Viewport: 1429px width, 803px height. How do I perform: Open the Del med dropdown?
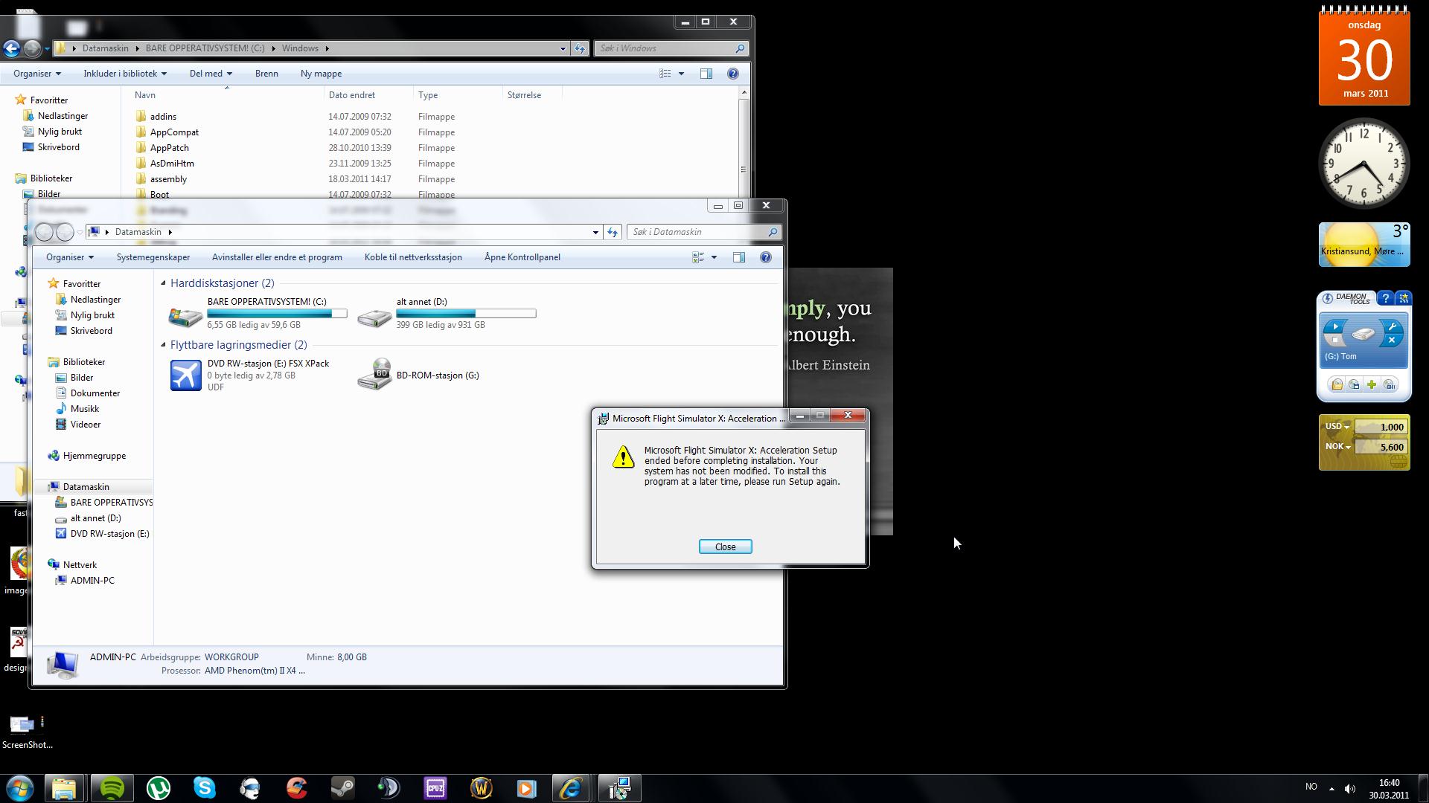coord(211,74)
